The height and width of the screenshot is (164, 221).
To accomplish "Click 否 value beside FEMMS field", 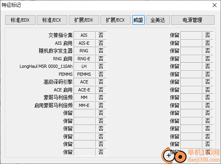I will coord(101,74).
